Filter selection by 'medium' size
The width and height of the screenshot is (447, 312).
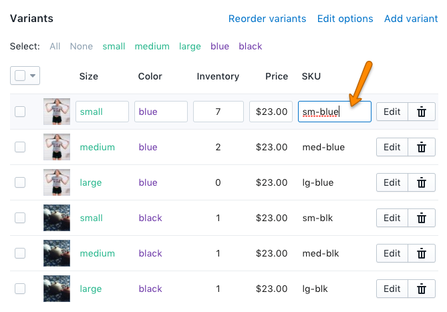point(152,46)
